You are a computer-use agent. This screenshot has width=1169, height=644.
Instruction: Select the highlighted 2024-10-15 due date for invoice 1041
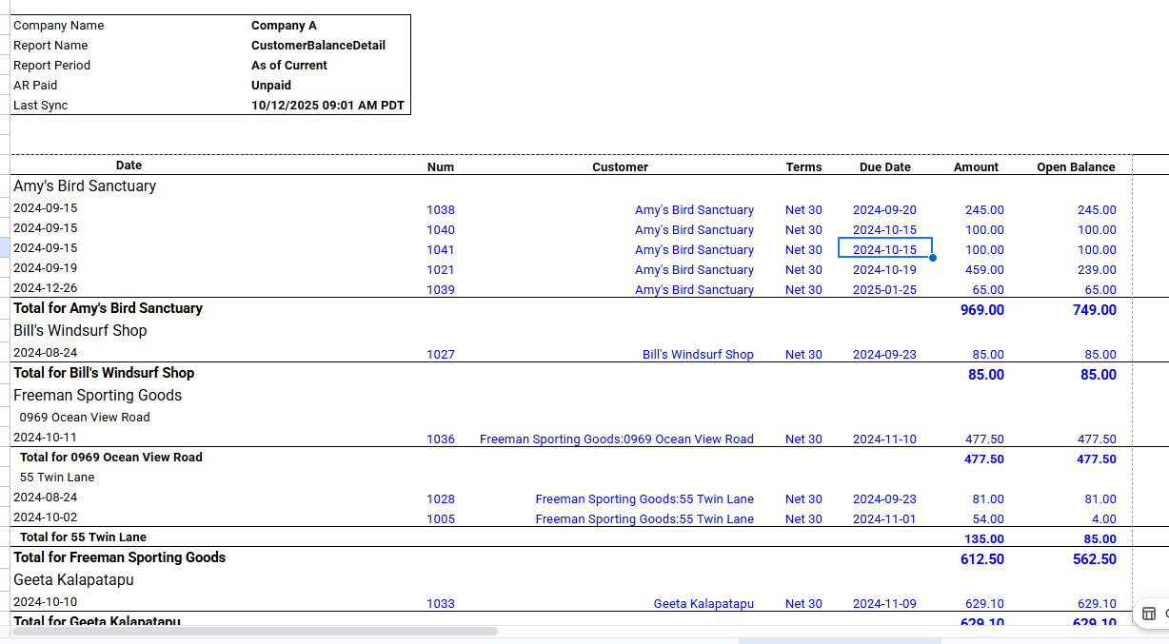(x=884, y=249)
